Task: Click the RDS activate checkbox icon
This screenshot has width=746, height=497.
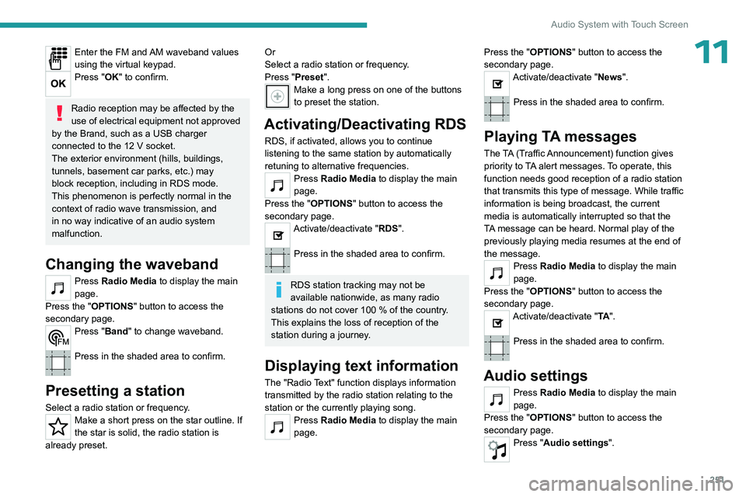Action: coord(277,235)
